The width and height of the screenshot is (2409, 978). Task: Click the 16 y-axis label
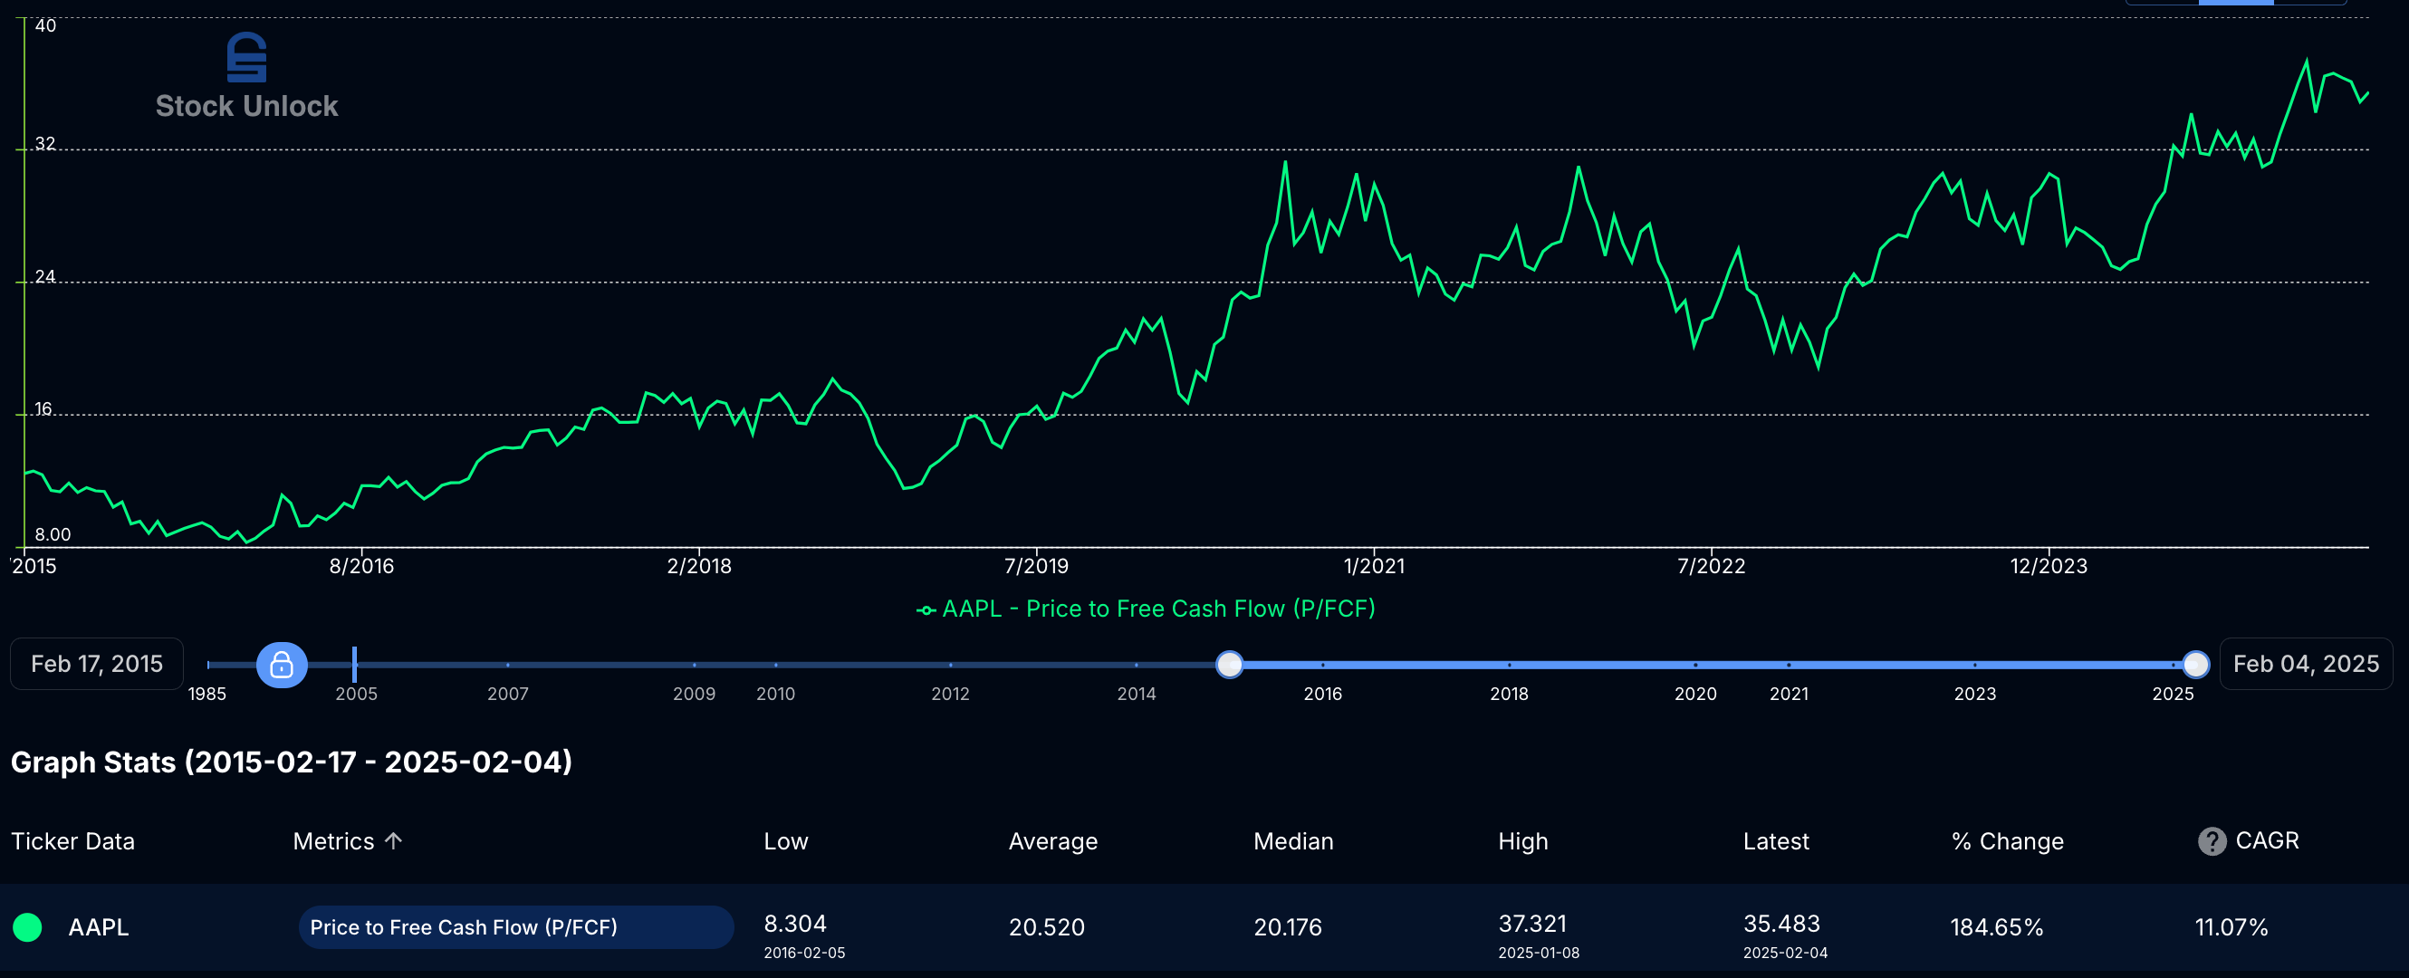point(43,409)
